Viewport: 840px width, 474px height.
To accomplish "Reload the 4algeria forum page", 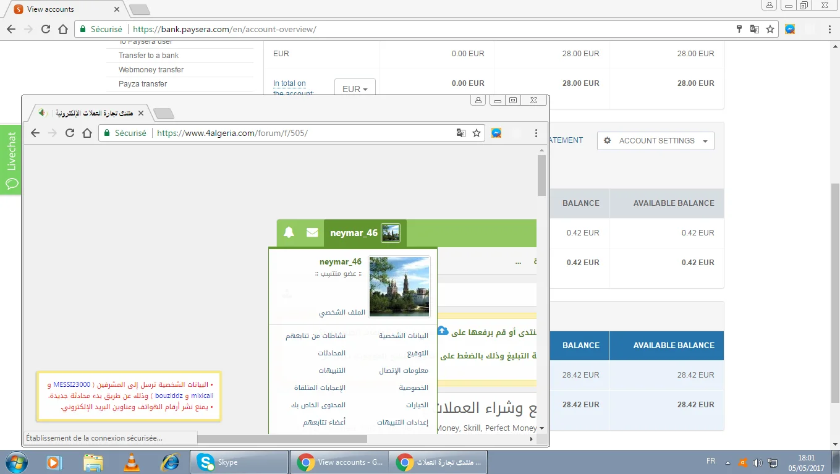I will coord(70,133).
